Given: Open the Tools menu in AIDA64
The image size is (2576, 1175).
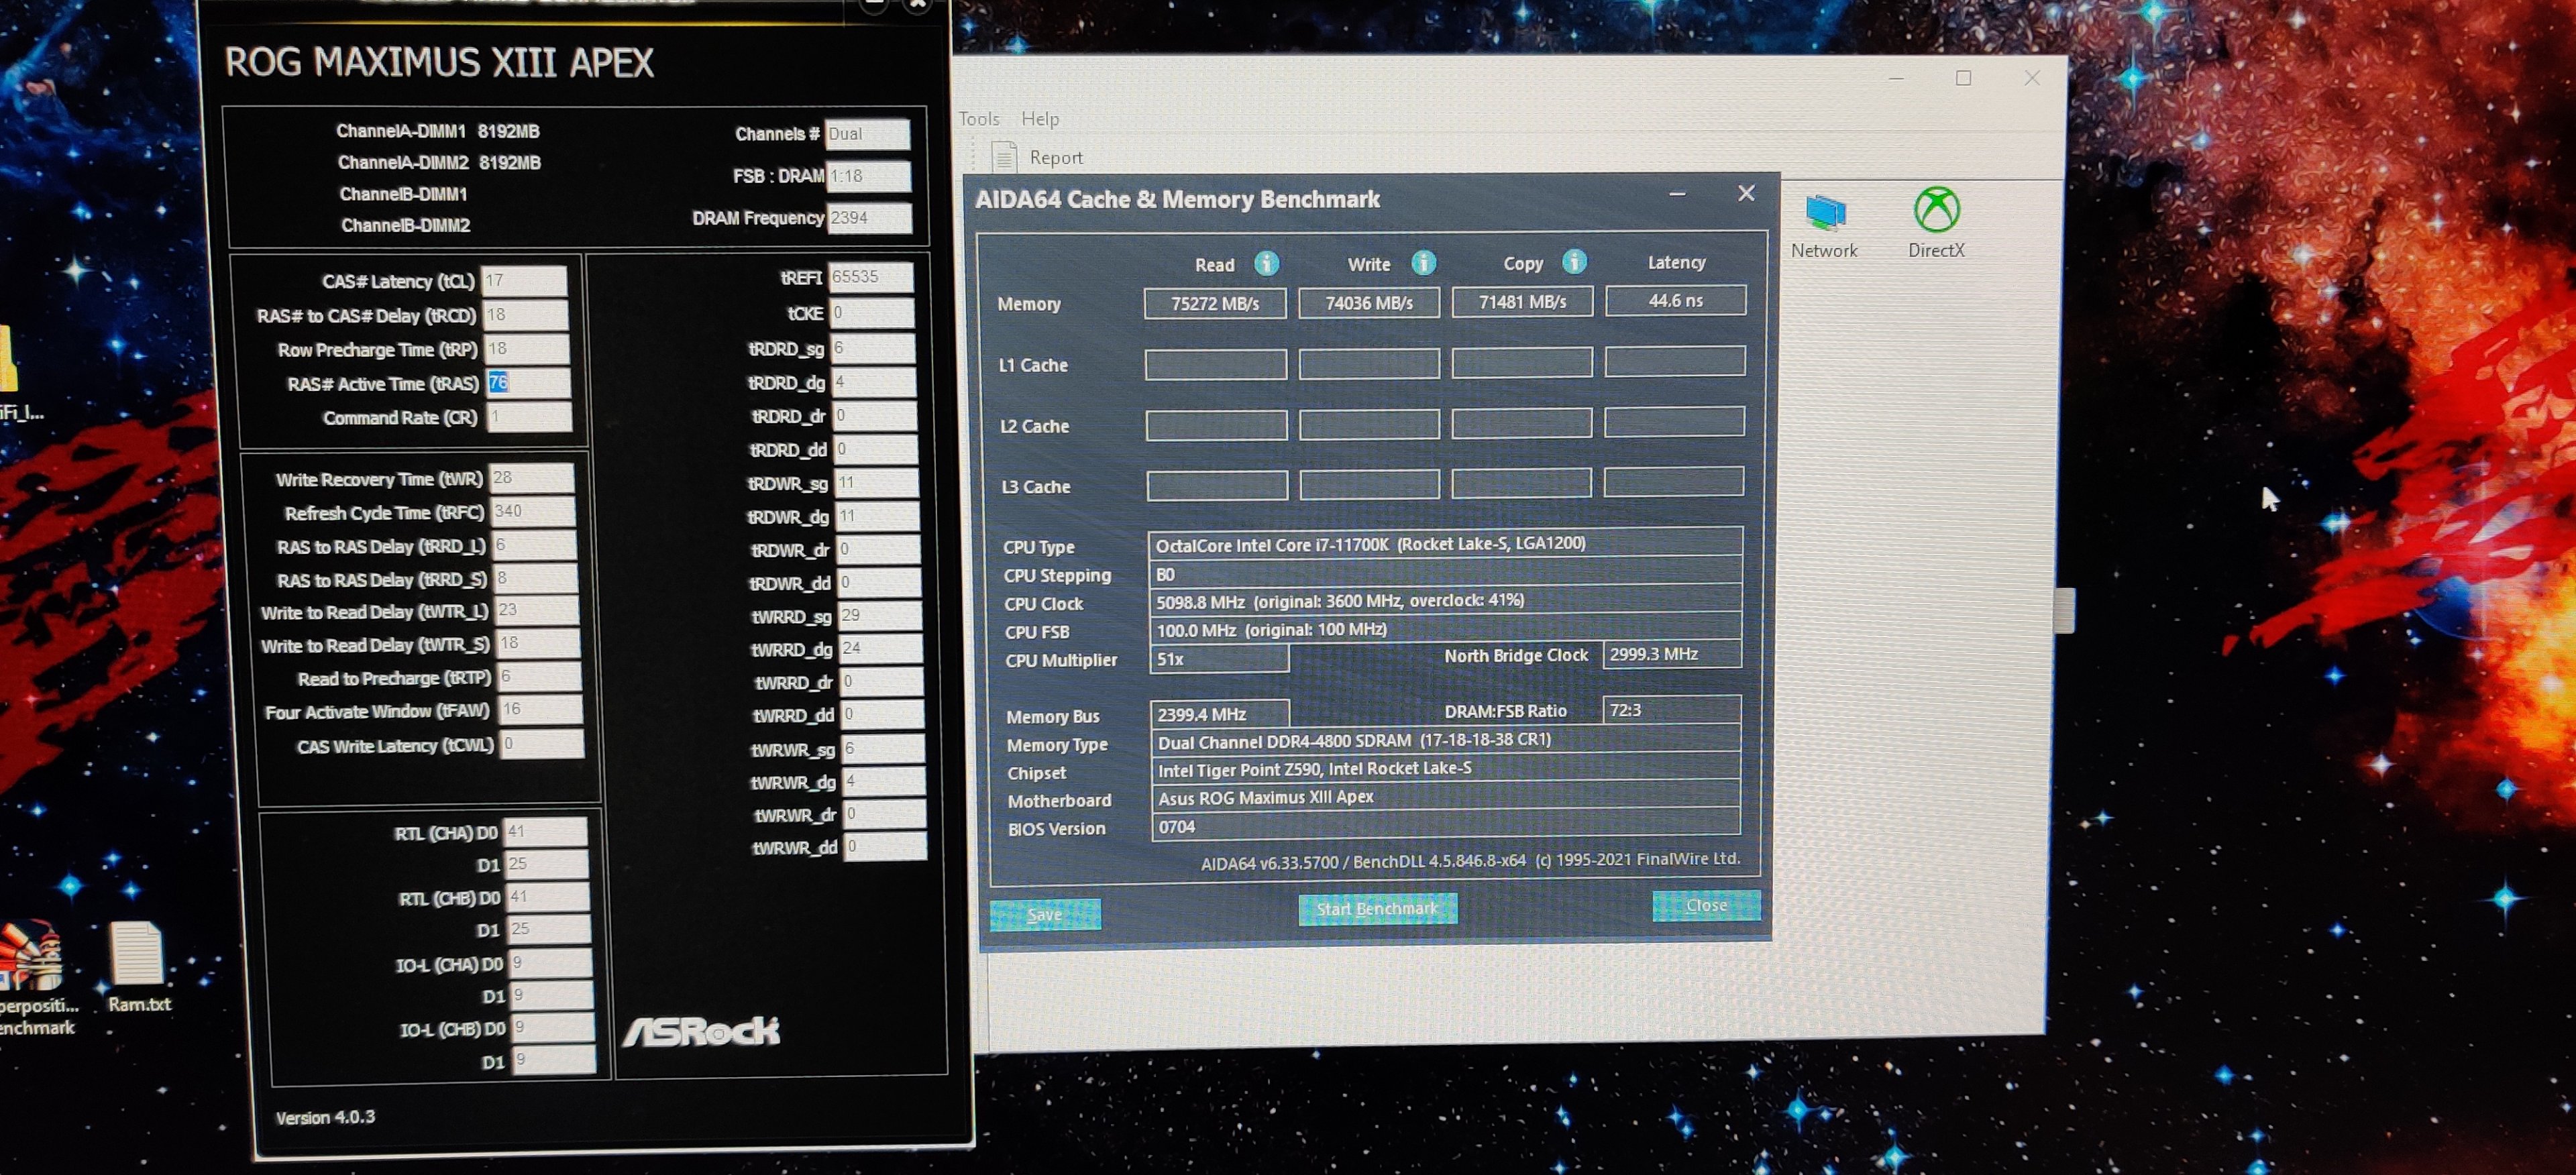Looking at the screenshot, I should [979, 119].
